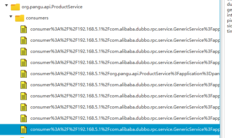Click file icon of highlighted selected consumer node
This screenshot has height=138, width=232.
click(x=23, y=129)
